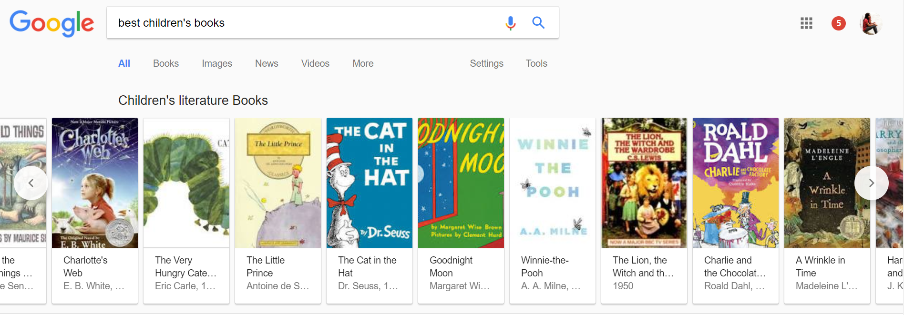Click author text 'Dr. Seuss, 1…'
The height and width of the screenshot is (315, 904).
pyautogui.click(x=368, y=286)
